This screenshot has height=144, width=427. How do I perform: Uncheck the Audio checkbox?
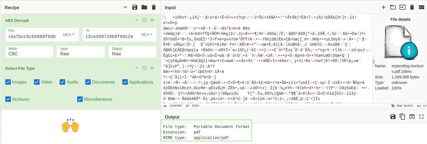point(62,82)
